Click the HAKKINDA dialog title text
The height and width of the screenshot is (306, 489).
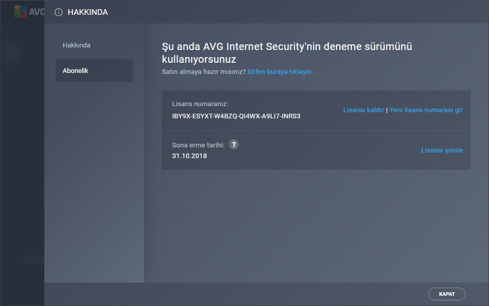pyautogui.click(x=88, y=12)
